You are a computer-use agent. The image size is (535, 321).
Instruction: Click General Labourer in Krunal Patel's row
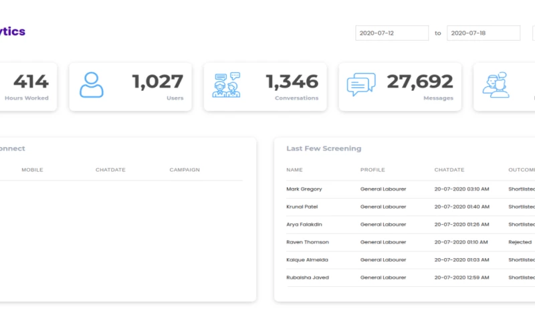383,207
